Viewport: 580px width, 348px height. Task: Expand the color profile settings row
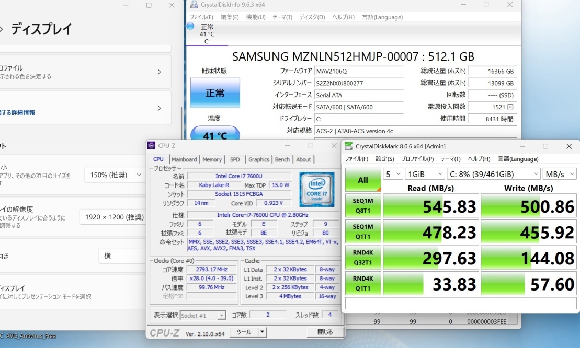tap(85, 72)
